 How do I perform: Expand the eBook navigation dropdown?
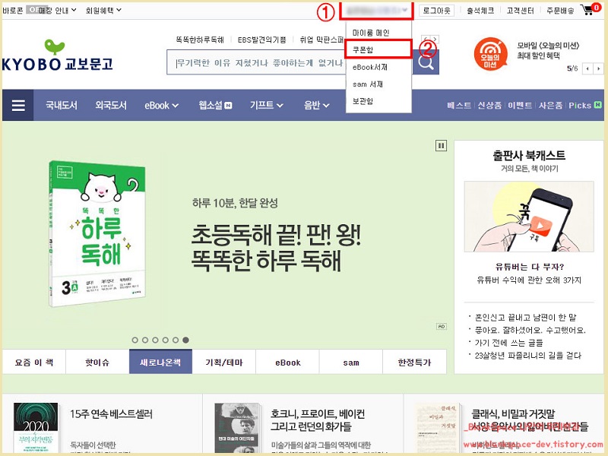(x=161, y=106)
